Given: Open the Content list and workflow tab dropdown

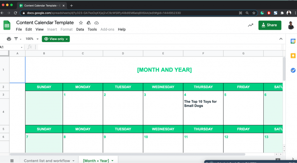Looking at the screenshot, I should (x=73, y=161).
